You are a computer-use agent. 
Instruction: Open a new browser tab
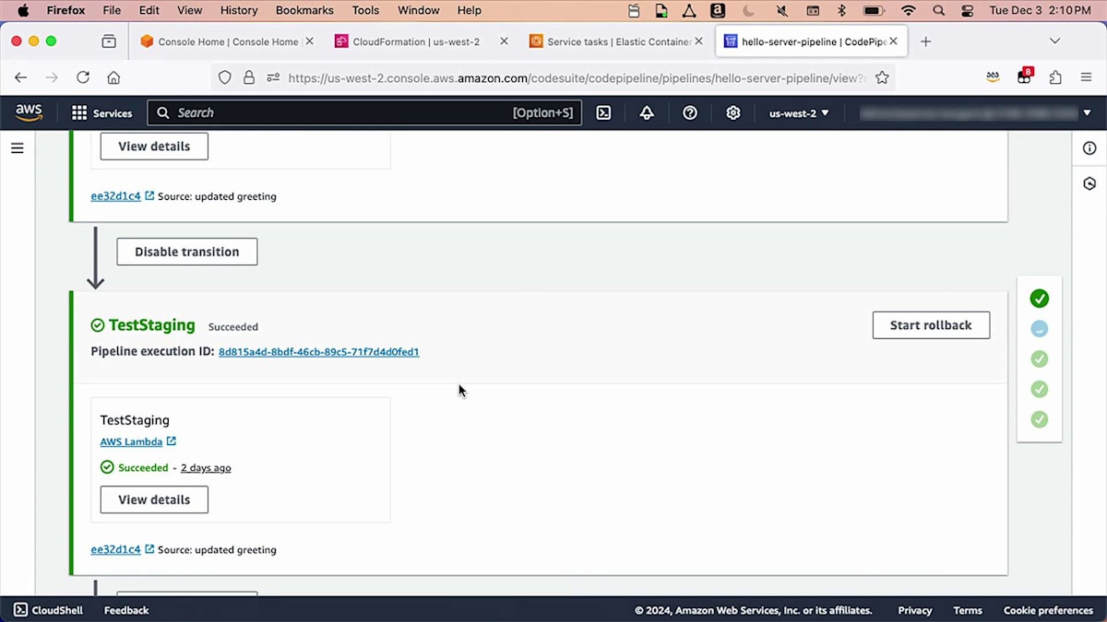point(926,41)
